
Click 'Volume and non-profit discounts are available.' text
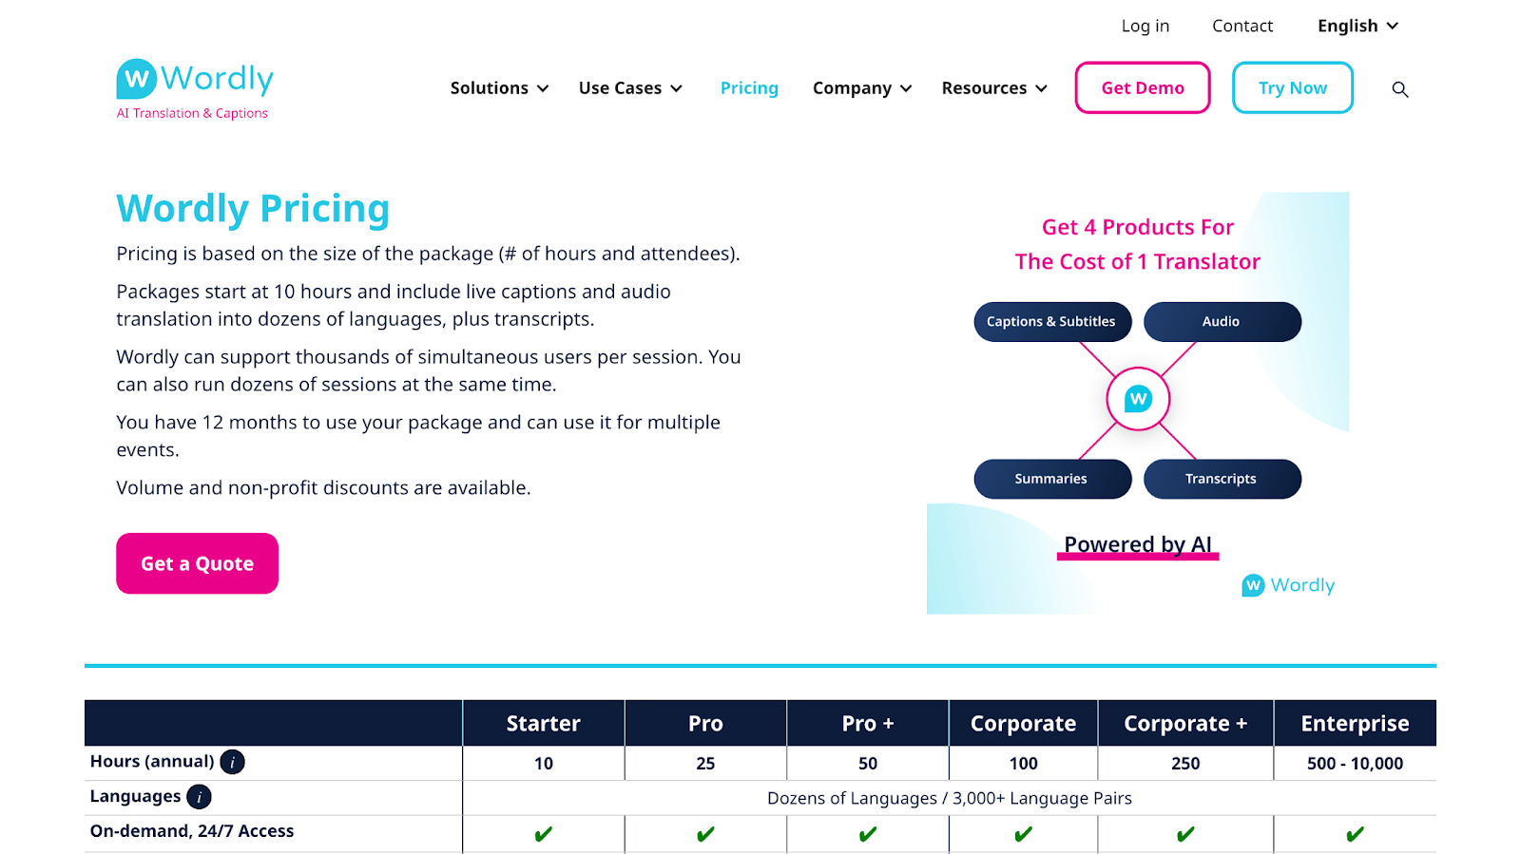(323, 487)
